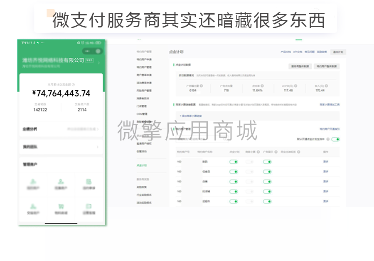The height and width of the screenshot is (261, 374).
Task: Click 更多 on the last table row
Action: pos(325,201)
